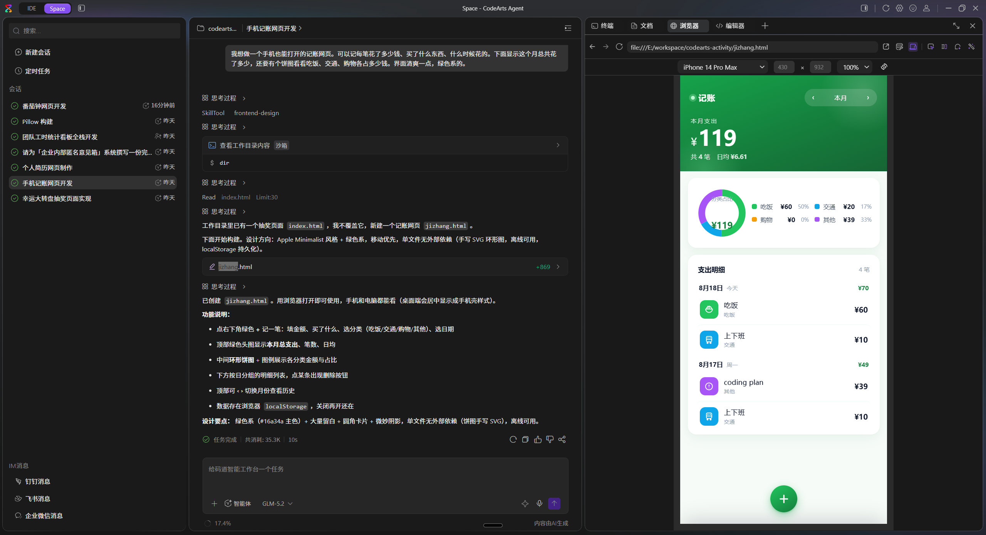Go back in browser panel

coord(592,47)
